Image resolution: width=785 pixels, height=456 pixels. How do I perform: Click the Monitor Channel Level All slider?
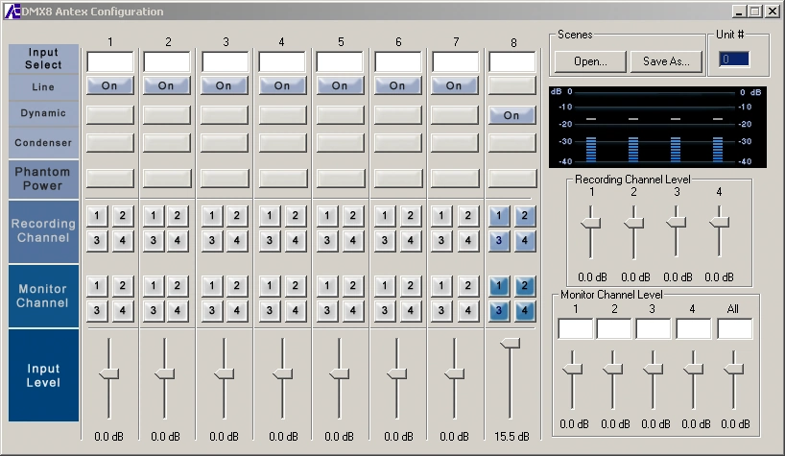[733, 370]
